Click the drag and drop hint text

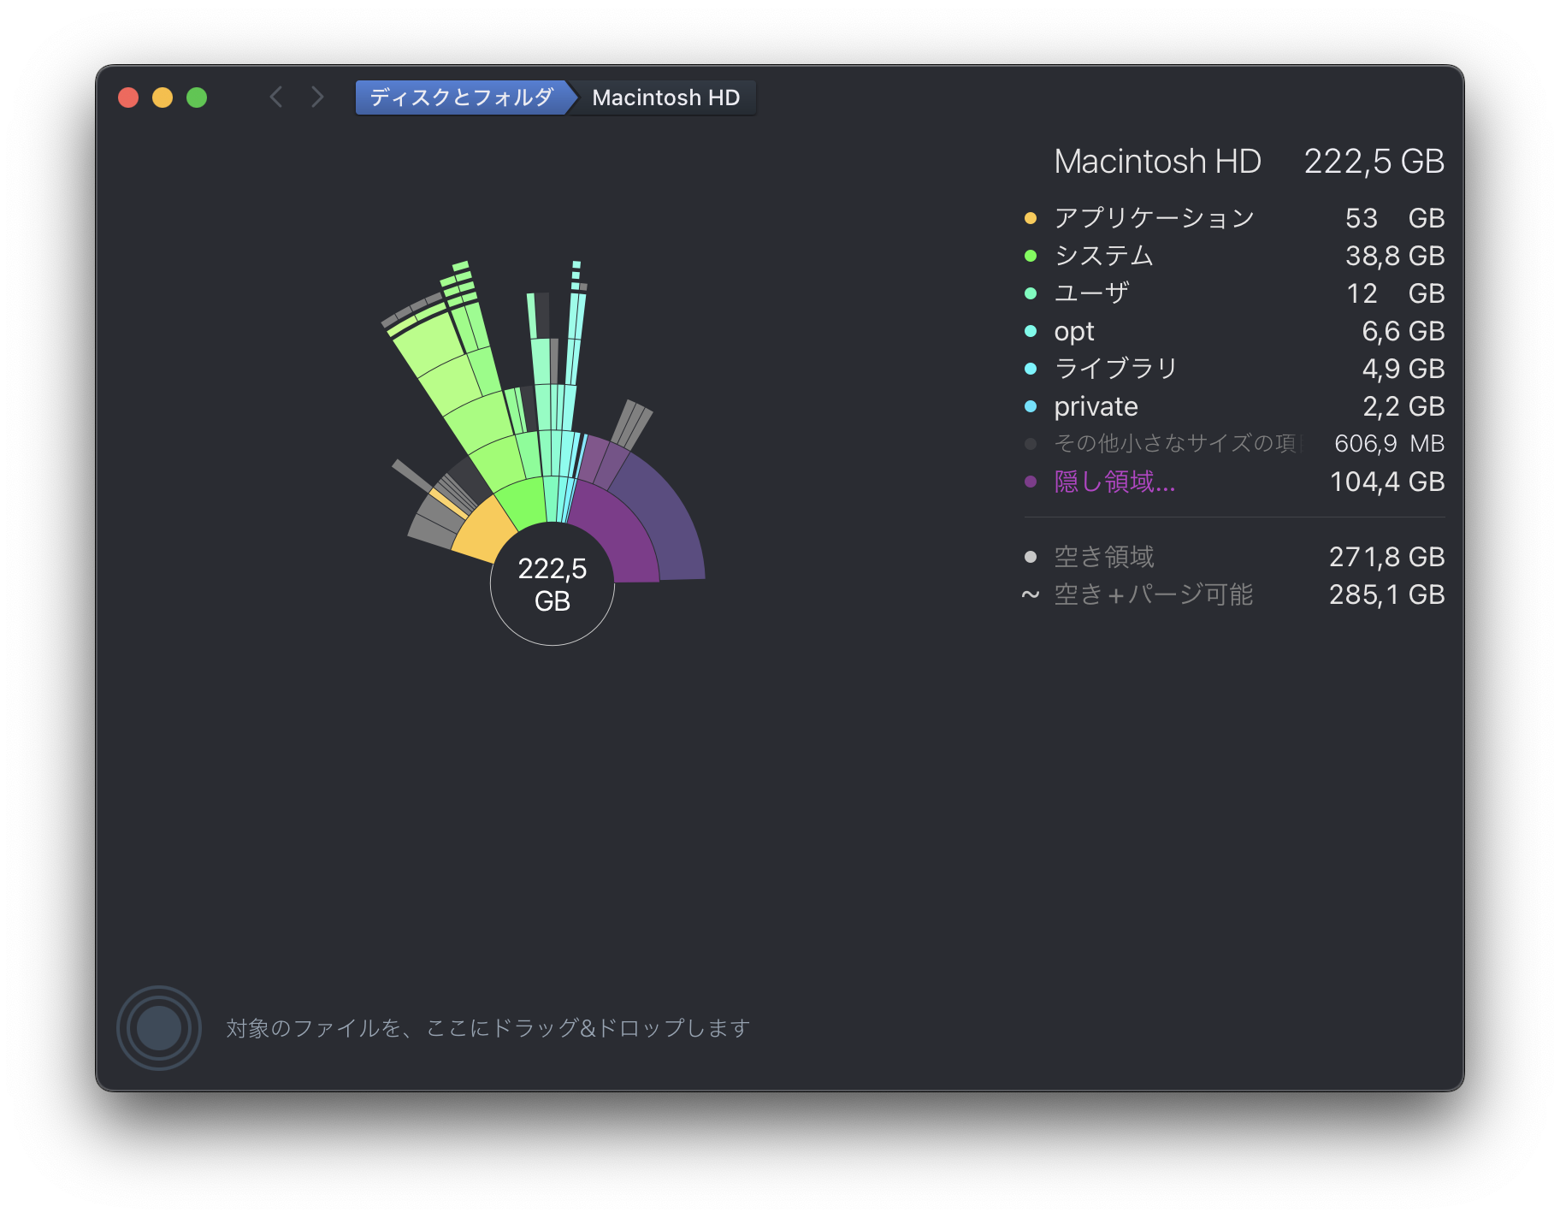488,1027
